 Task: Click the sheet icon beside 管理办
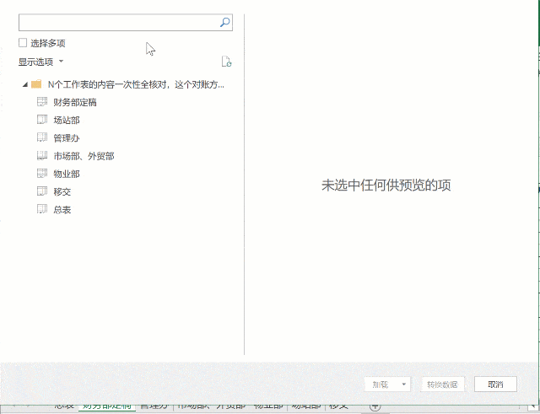click(42, 137)
